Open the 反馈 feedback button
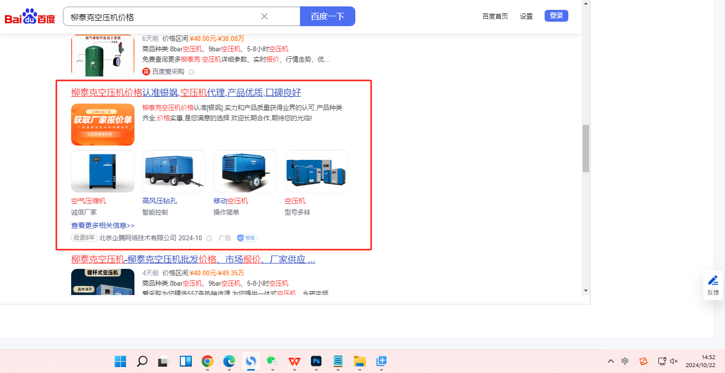The width and height of the screenshot is (725, 373). [x=713, y=286]
